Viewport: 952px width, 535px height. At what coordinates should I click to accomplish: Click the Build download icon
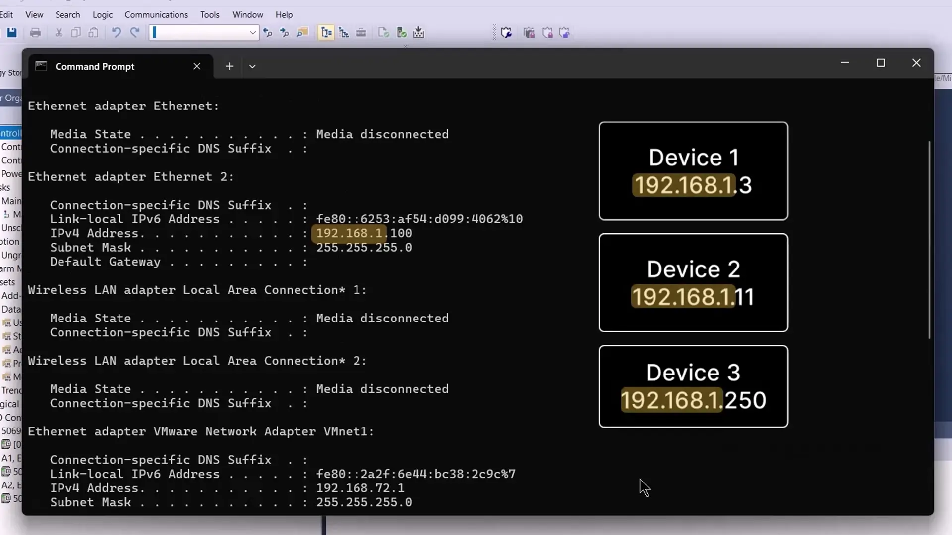(418, 33)
